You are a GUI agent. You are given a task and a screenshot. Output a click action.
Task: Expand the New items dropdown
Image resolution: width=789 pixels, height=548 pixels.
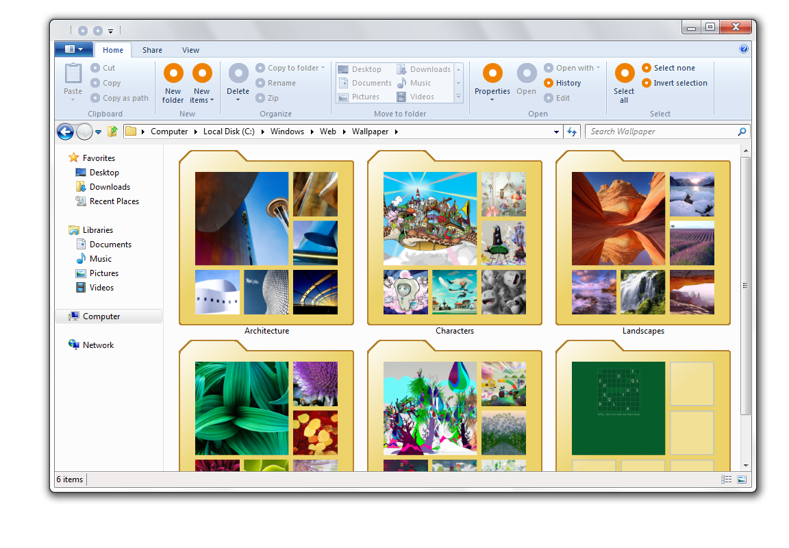click(202, 100)
